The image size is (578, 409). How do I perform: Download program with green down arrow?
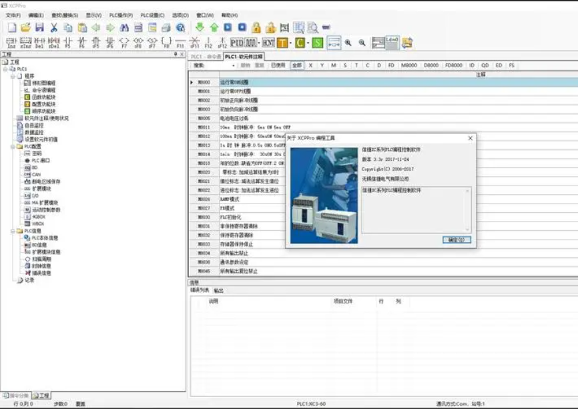pyautogui.click(x=200, y=27)
